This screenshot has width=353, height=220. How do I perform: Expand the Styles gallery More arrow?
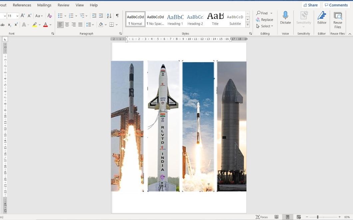[x=247, y=25]
